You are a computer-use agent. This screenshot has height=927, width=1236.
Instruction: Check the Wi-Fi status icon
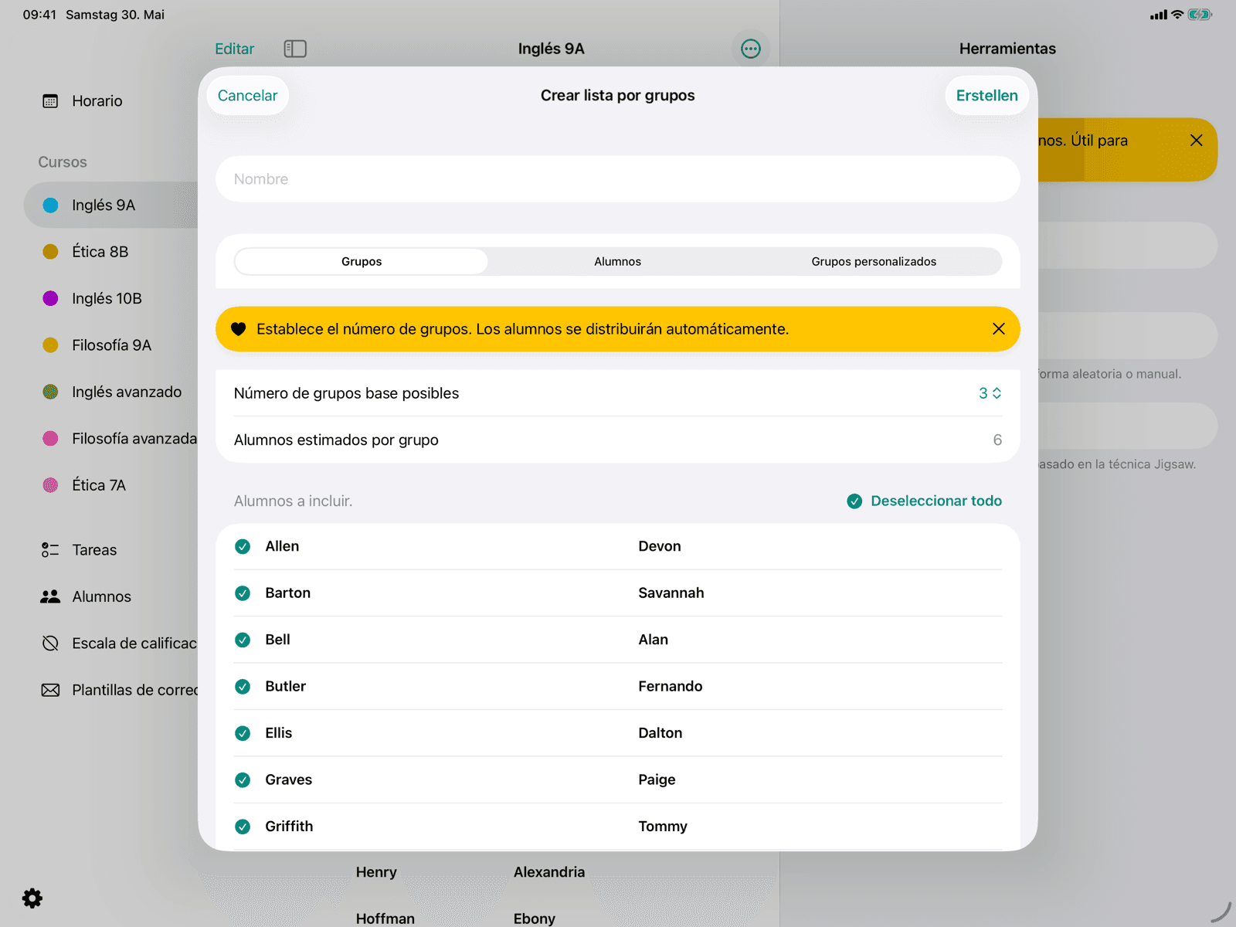tap(1177, 15)
